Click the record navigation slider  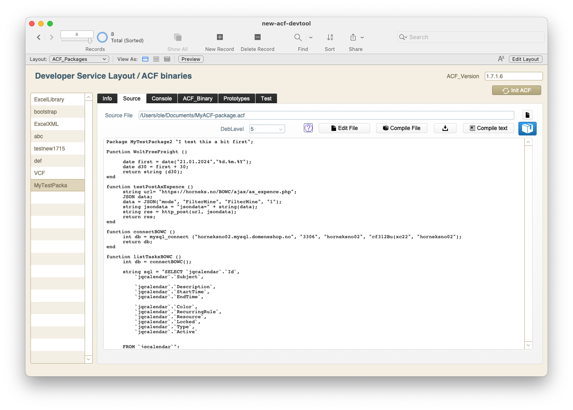coord(77,41)
